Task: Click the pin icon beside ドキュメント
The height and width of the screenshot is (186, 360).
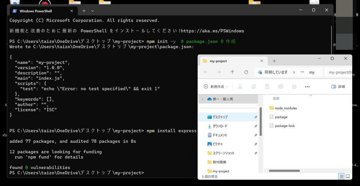Action: pyautogui.click(x=256, y=135)
